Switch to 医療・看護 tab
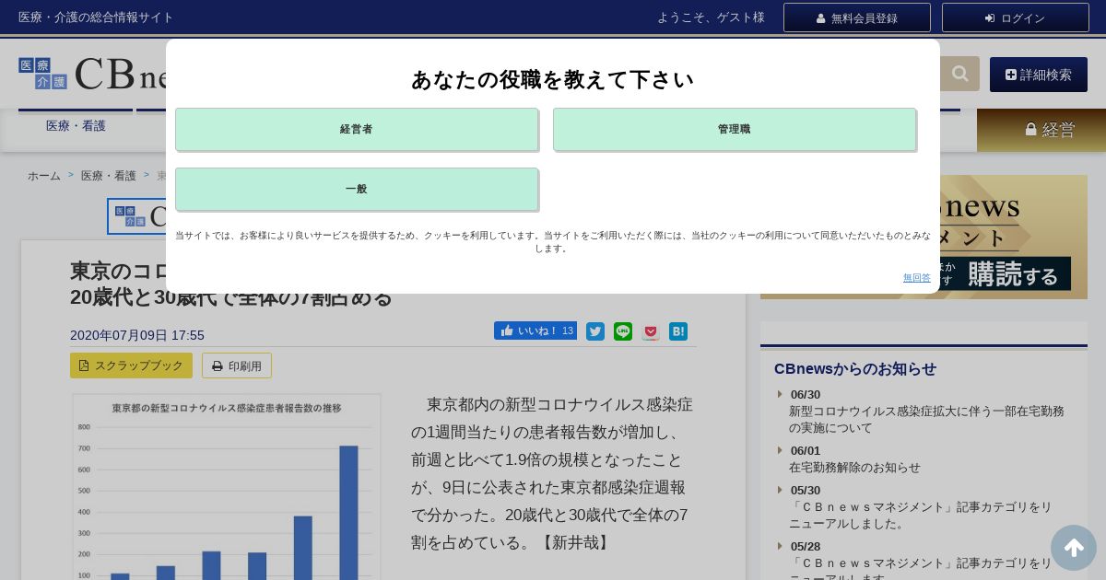 coord(76,126)
